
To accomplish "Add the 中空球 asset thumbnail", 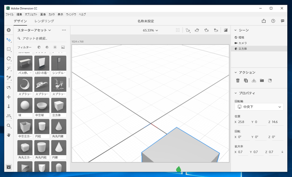I will [x=42, y=105].
